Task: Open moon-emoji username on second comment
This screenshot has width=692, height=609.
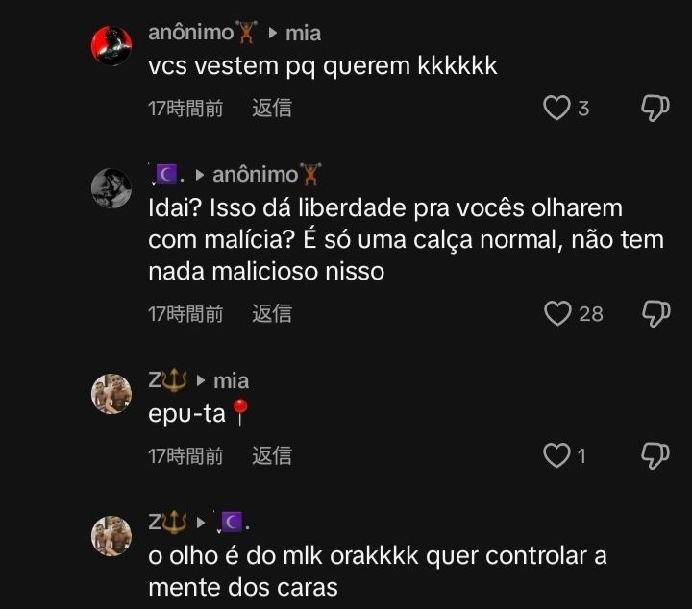Action: [167, 175]
